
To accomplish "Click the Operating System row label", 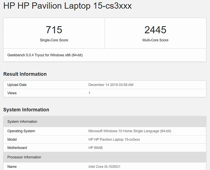I will (x=21, y=131).
